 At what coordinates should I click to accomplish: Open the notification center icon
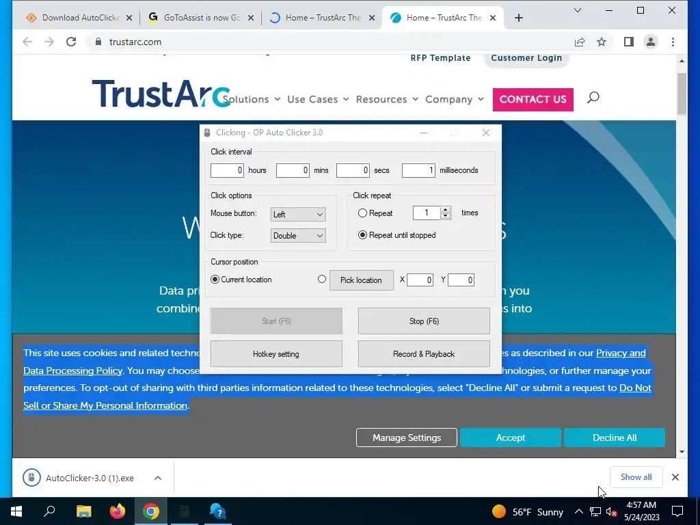(677, 511)
